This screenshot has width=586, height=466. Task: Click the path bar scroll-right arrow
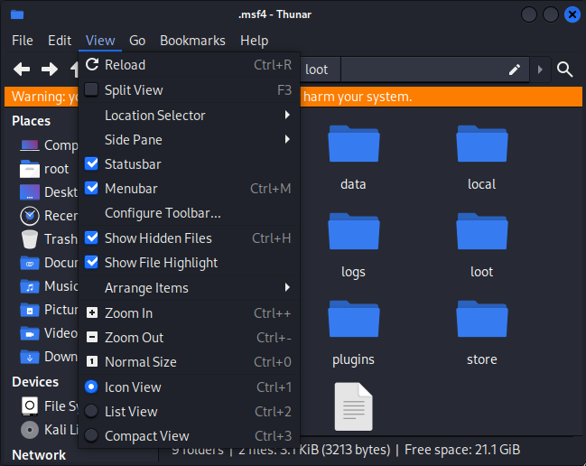click(540, 70)
